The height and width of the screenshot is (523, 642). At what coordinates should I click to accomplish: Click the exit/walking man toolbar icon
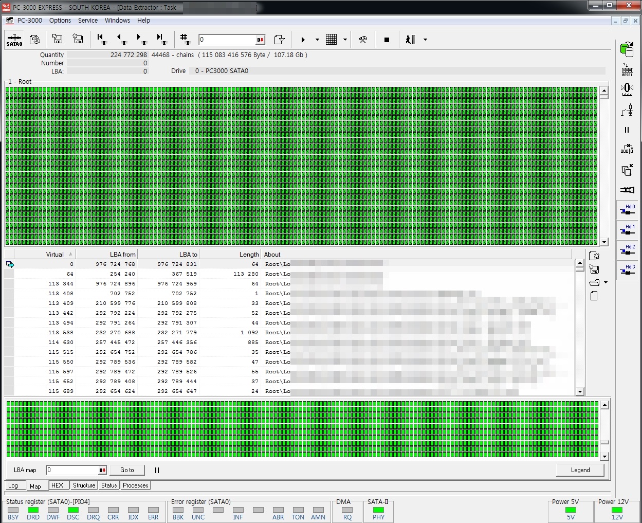click(x=410, y=40)
